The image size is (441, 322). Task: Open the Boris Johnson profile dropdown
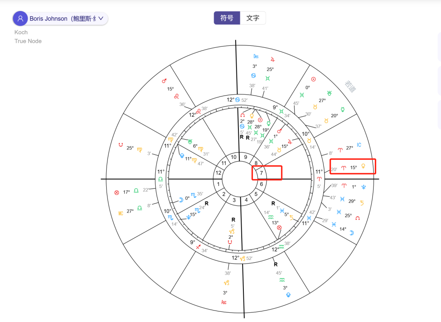pos(100,18)
